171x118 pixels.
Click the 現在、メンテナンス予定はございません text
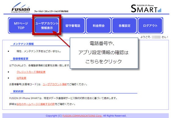point(39,51)
